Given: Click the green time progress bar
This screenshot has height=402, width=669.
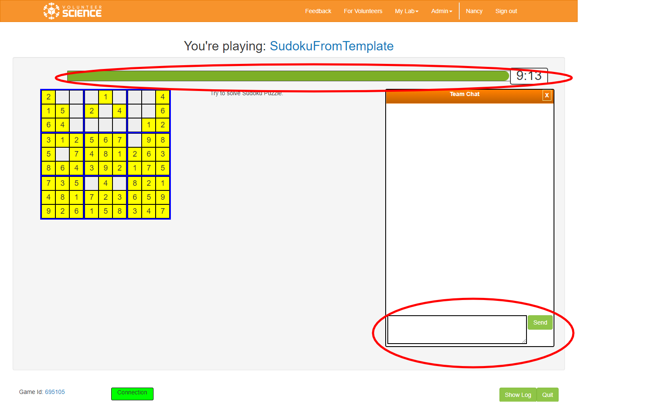Looking at the screenshot, I should 288,76.
